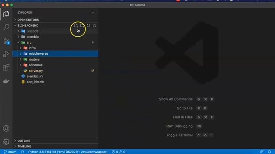The width and height of the screenshot is (275, 154).
Task: Open the Search view in activity bar
Action: pyautogui.click(x=6, y=27)
